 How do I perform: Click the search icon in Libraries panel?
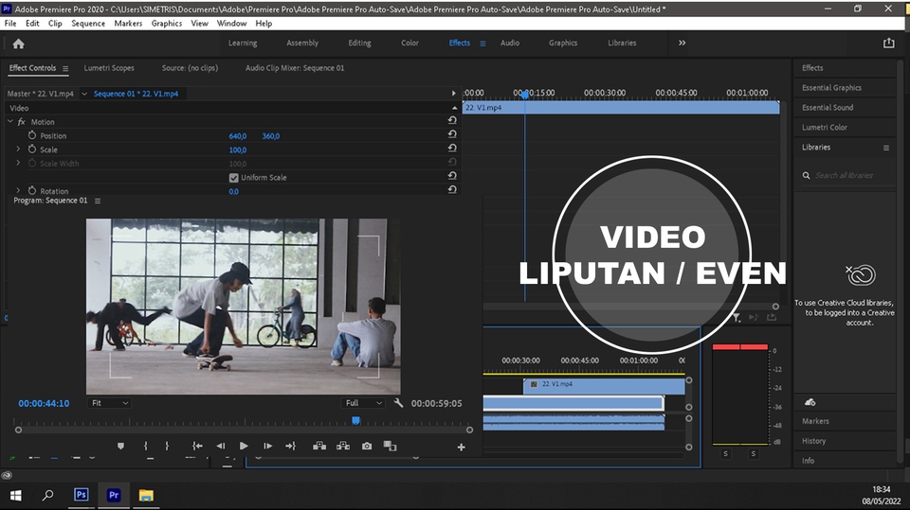point(806,175)
